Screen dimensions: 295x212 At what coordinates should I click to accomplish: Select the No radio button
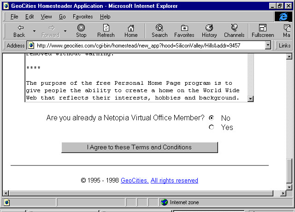pos(211,118)
